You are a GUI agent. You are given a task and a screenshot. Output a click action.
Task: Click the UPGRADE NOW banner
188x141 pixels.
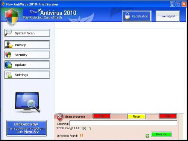pos(26,128)
